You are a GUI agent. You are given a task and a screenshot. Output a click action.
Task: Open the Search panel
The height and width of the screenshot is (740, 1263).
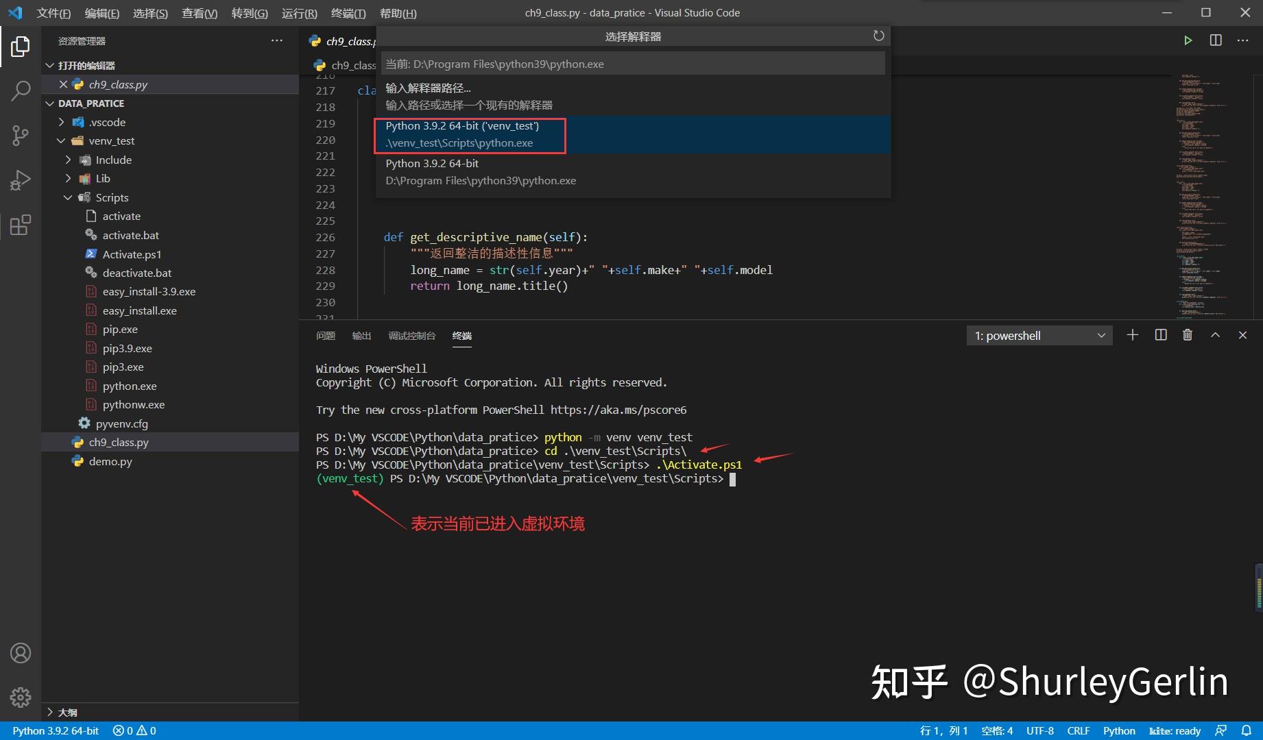20,90
